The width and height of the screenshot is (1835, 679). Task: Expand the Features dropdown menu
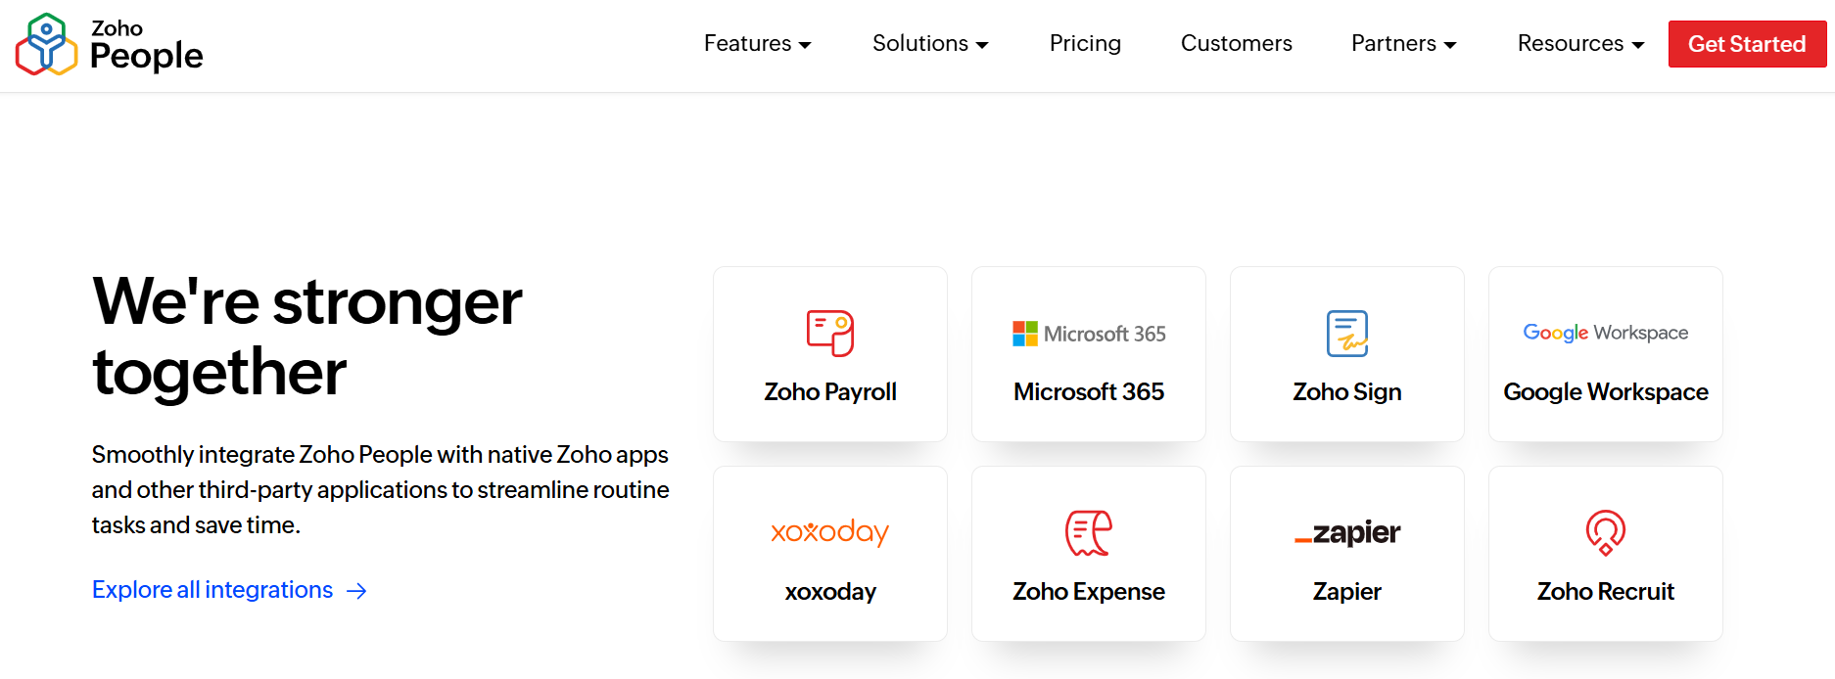(x=757, y=44)
